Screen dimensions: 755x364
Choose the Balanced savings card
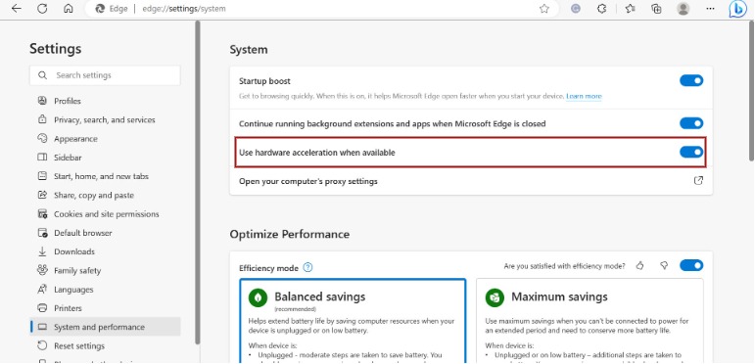point(353,321)
